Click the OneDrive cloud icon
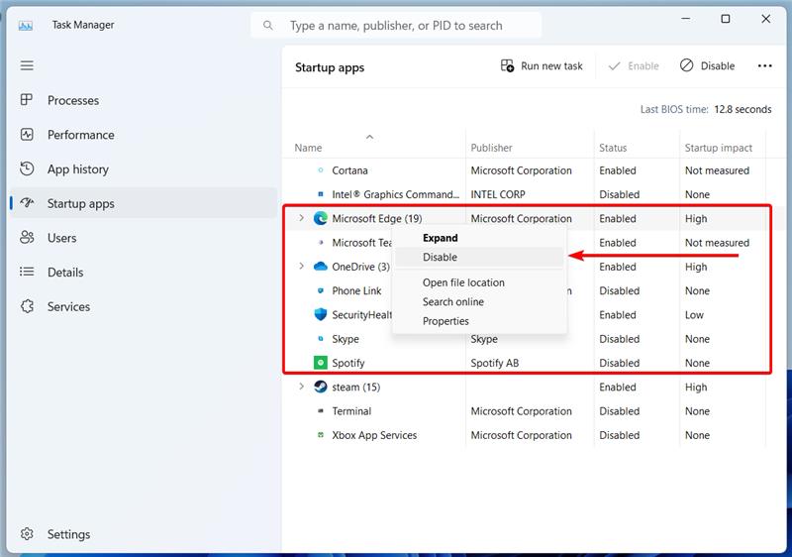792x557 pixels. pos(320,267)
